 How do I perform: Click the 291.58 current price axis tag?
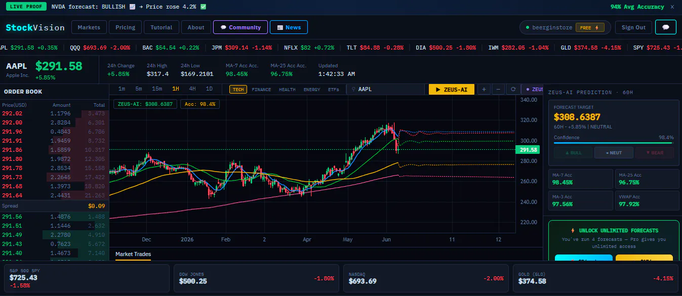coord(527,150)
